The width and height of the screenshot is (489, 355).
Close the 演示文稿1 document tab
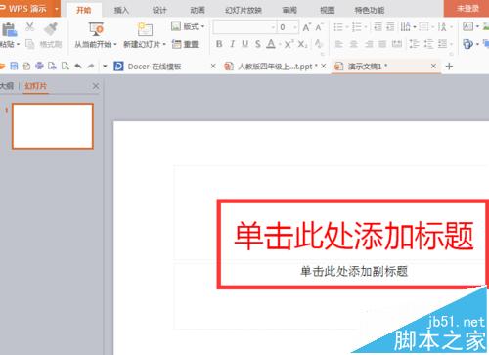coord(433,67)
